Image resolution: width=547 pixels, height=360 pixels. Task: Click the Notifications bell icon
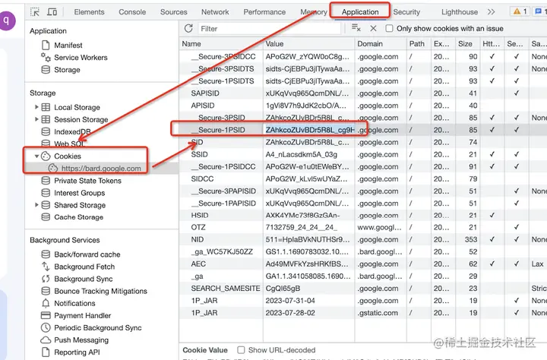point(46,303)
